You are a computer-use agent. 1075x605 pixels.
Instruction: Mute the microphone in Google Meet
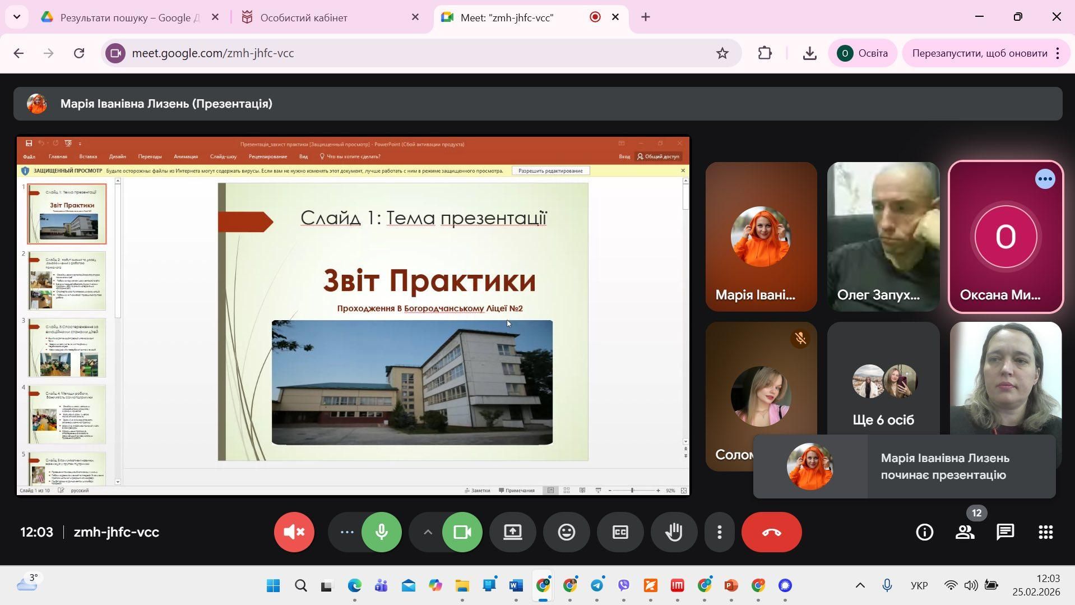click(x=382, y=532)
